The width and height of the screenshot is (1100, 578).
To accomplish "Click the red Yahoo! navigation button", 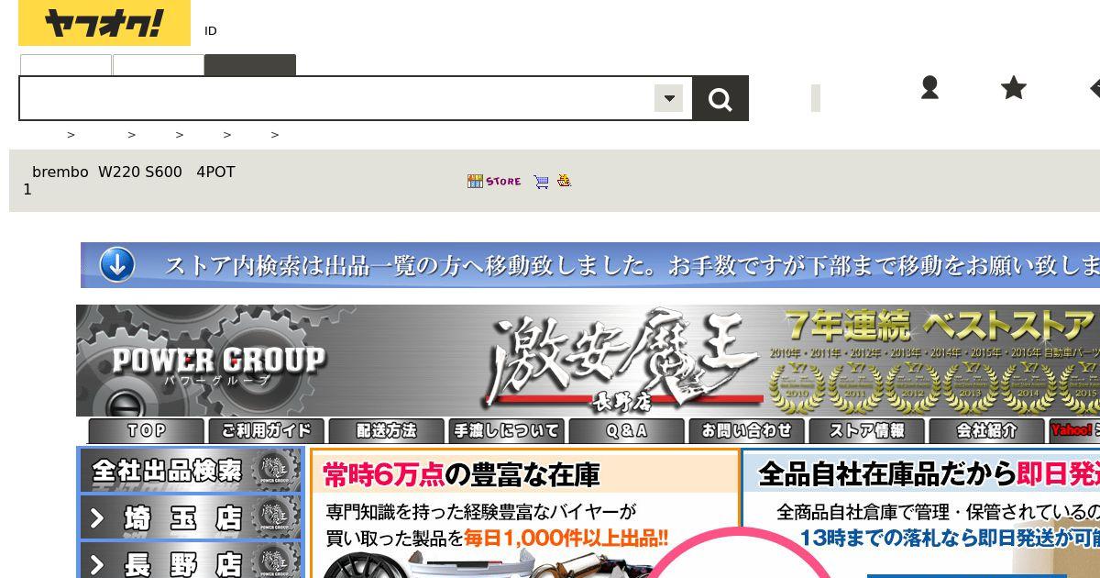I will coord(1074,430).
